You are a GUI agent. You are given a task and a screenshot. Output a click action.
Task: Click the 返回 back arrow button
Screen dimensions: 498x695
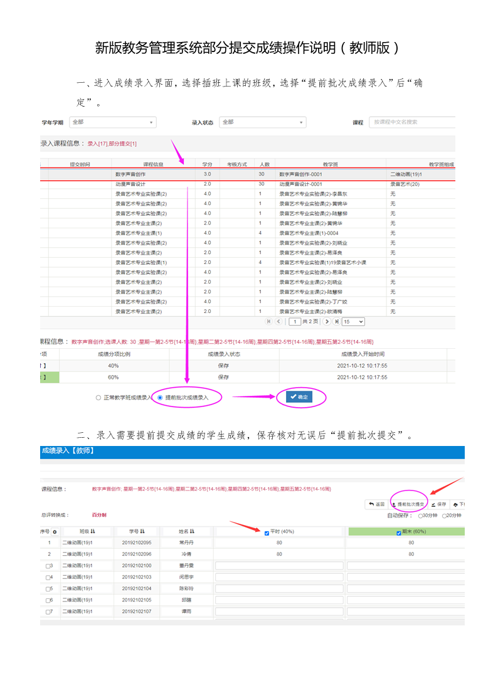point(376,504)
